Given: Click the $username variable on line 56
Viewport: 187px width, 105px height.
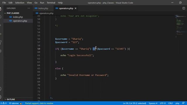Looking at the screenshot, I should click(x=61, y=39).
